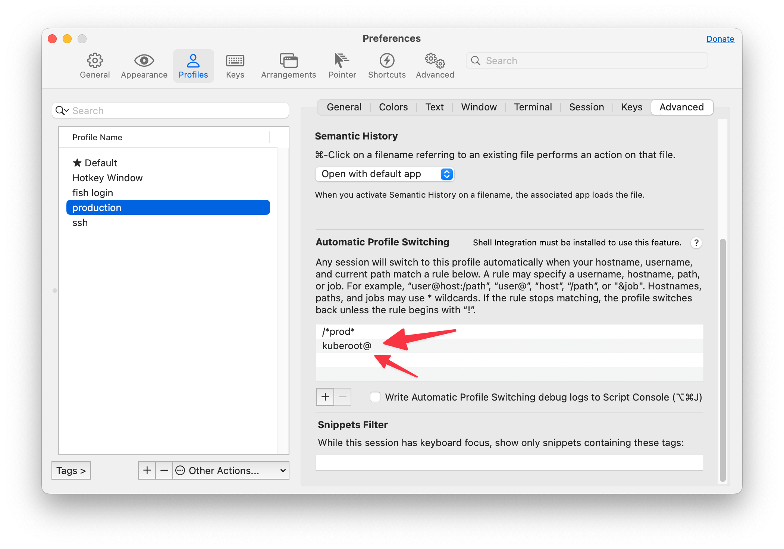This screenshot has width=784, height=549.
Task: Click the help question mark button
Action: point(696,243)
